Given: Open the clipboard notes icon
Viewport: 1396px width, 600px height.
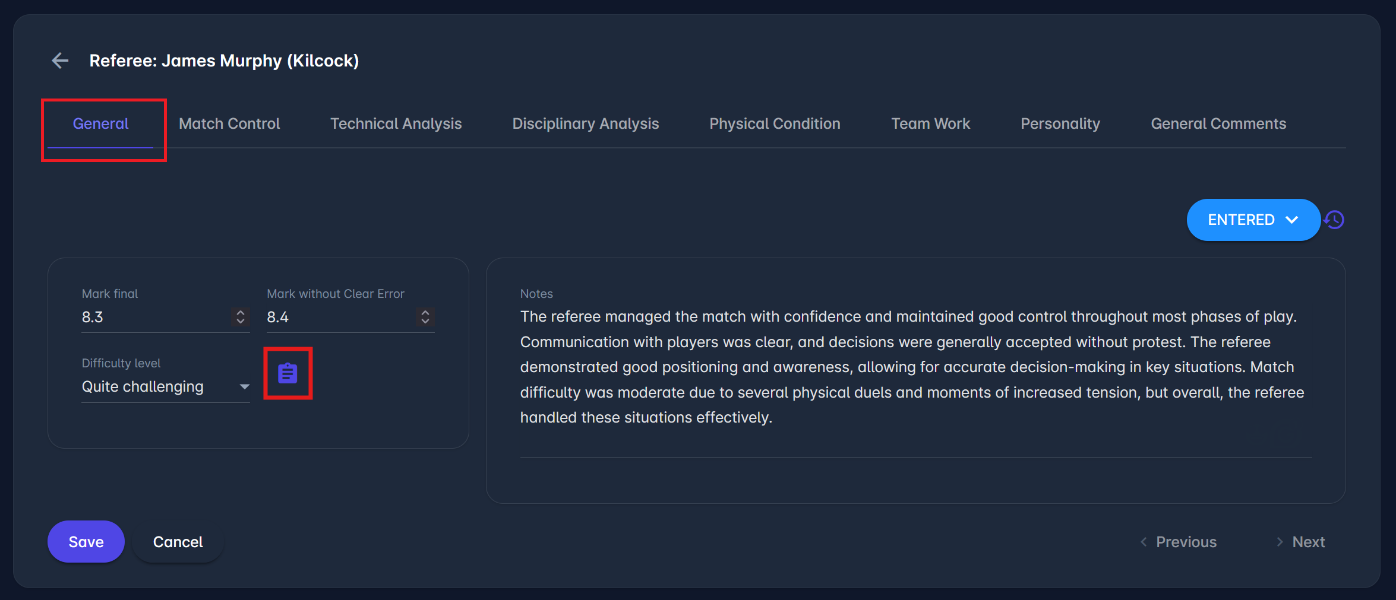Looking at the screenshot, I should tap(288, 373).
